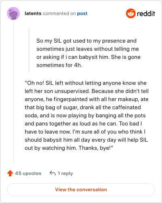Click the vertical thread line below avatar

coord(13,92)
